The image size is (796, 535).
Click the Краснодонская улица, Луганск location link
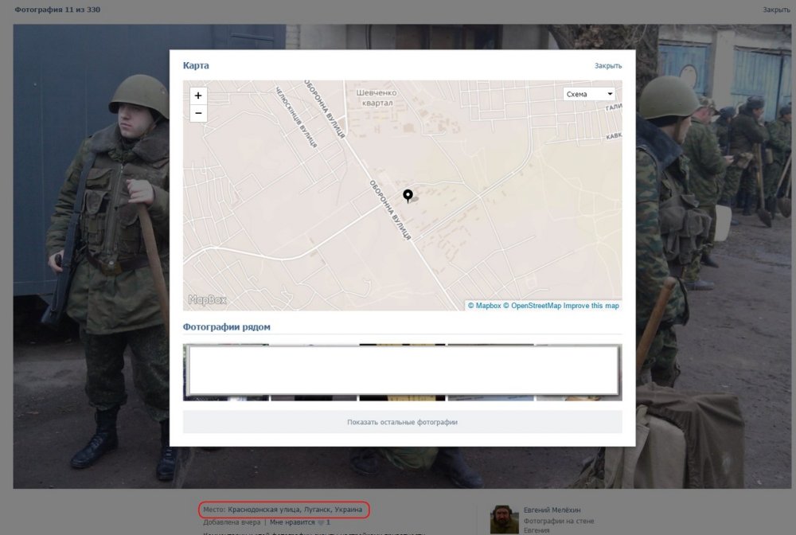(295, 509)
